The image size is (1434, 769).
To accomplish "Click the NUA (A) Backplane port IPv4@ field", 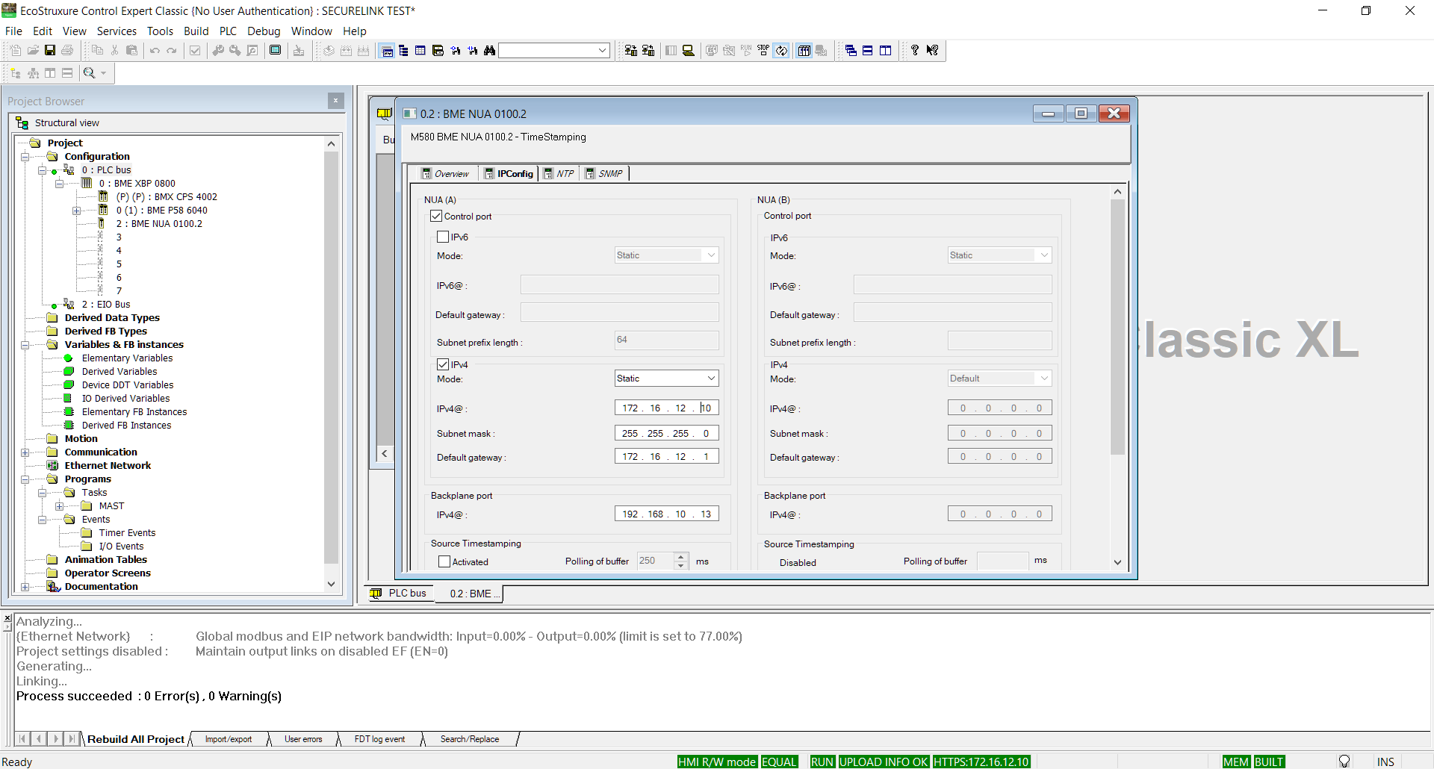I will [666, 514].
